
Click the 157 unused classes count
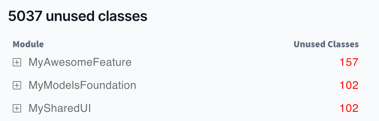point(349,62)
